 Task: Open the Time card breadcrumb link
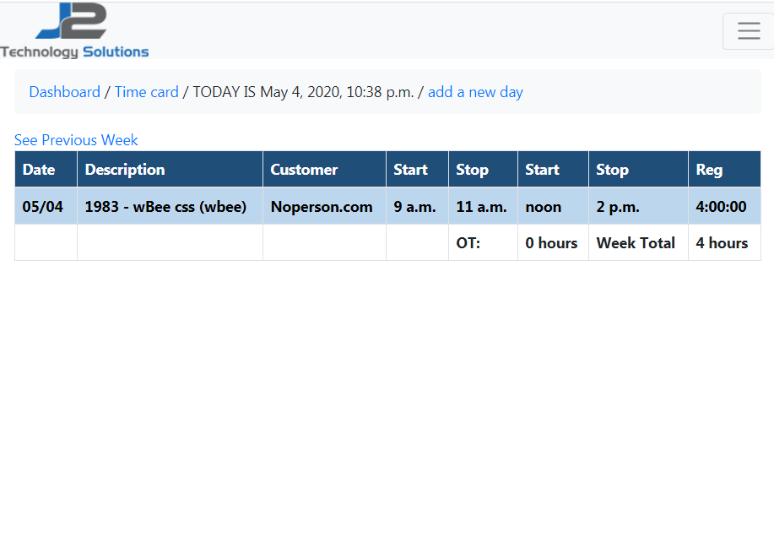147,92
